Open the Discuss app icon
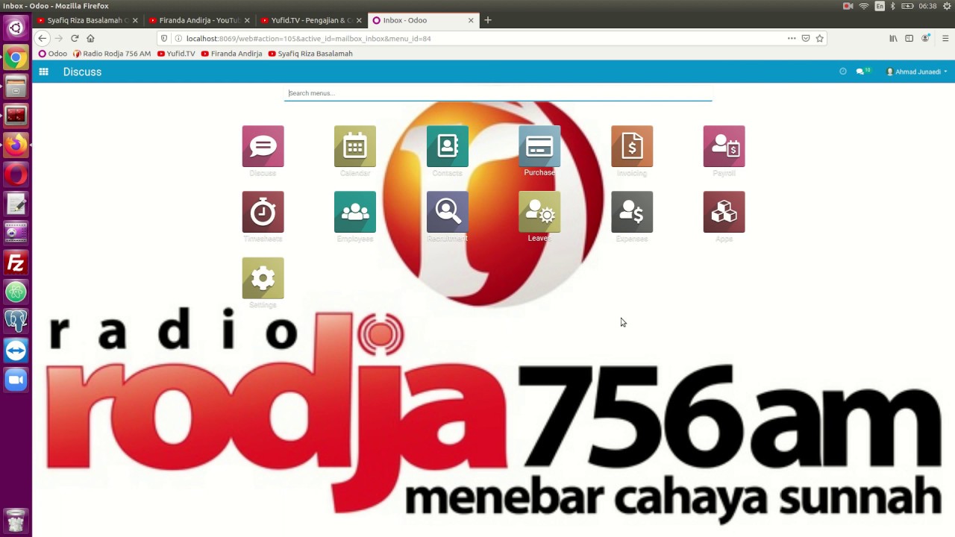The height and width of the screenshot is (537, 955). pyautogui.click(x=263, y=146)
